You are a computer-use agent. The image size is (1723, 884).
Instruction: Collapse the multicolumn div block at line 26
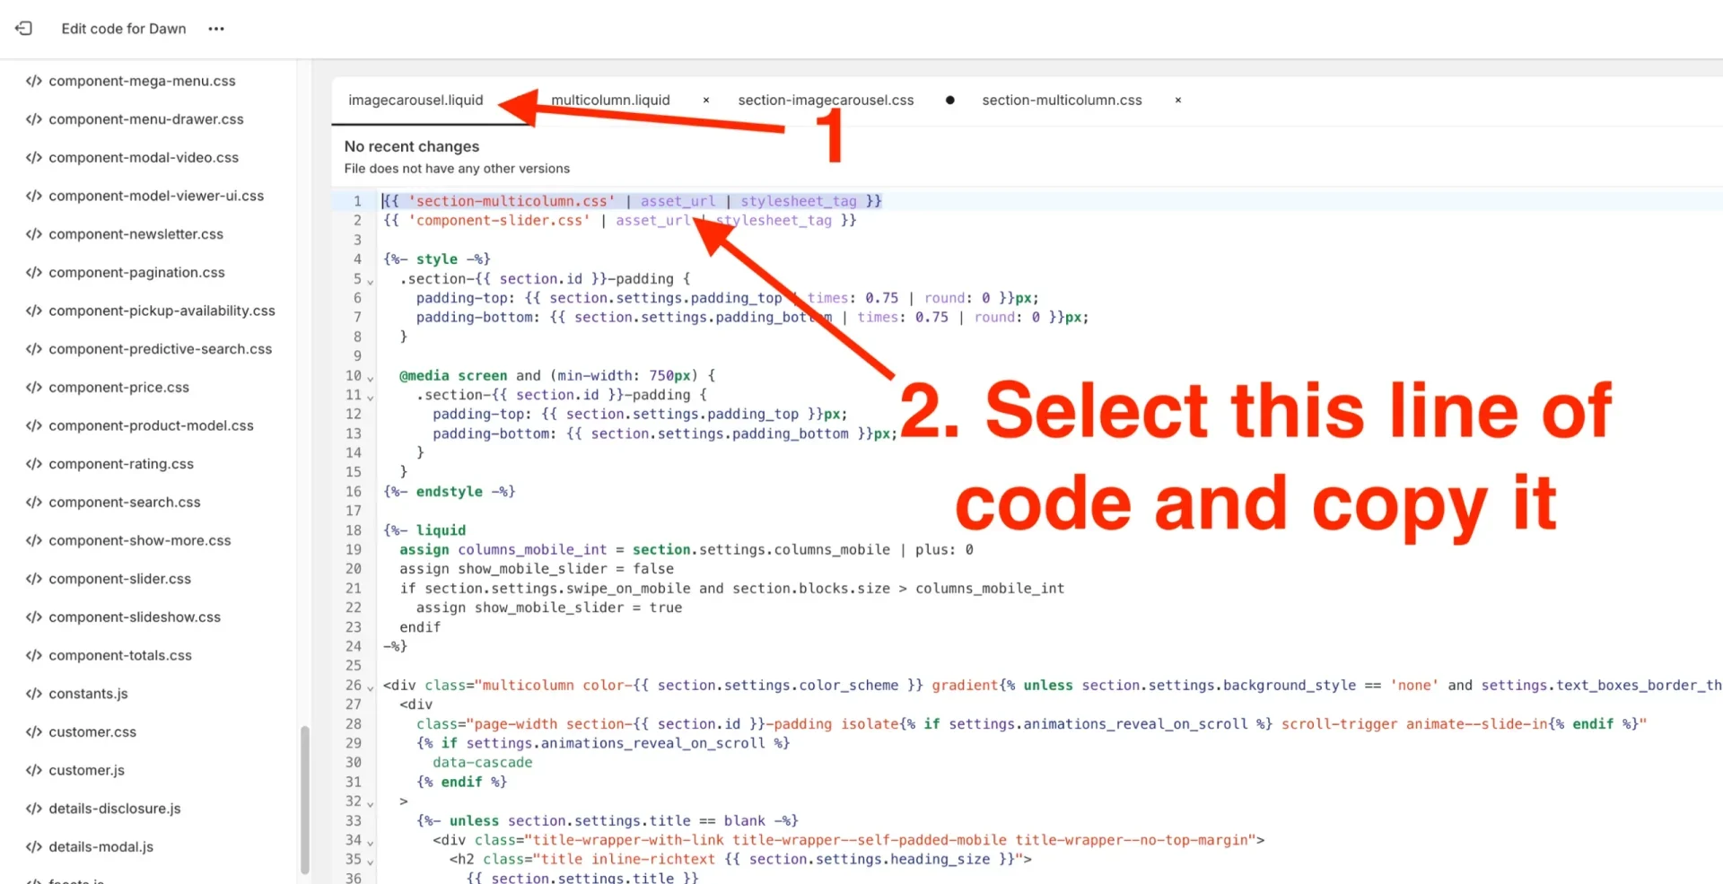pos(370,686)
